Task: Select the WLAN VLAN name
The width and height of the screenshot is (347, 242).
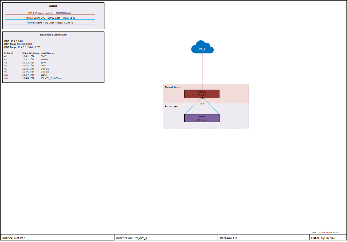Action: 44,75
